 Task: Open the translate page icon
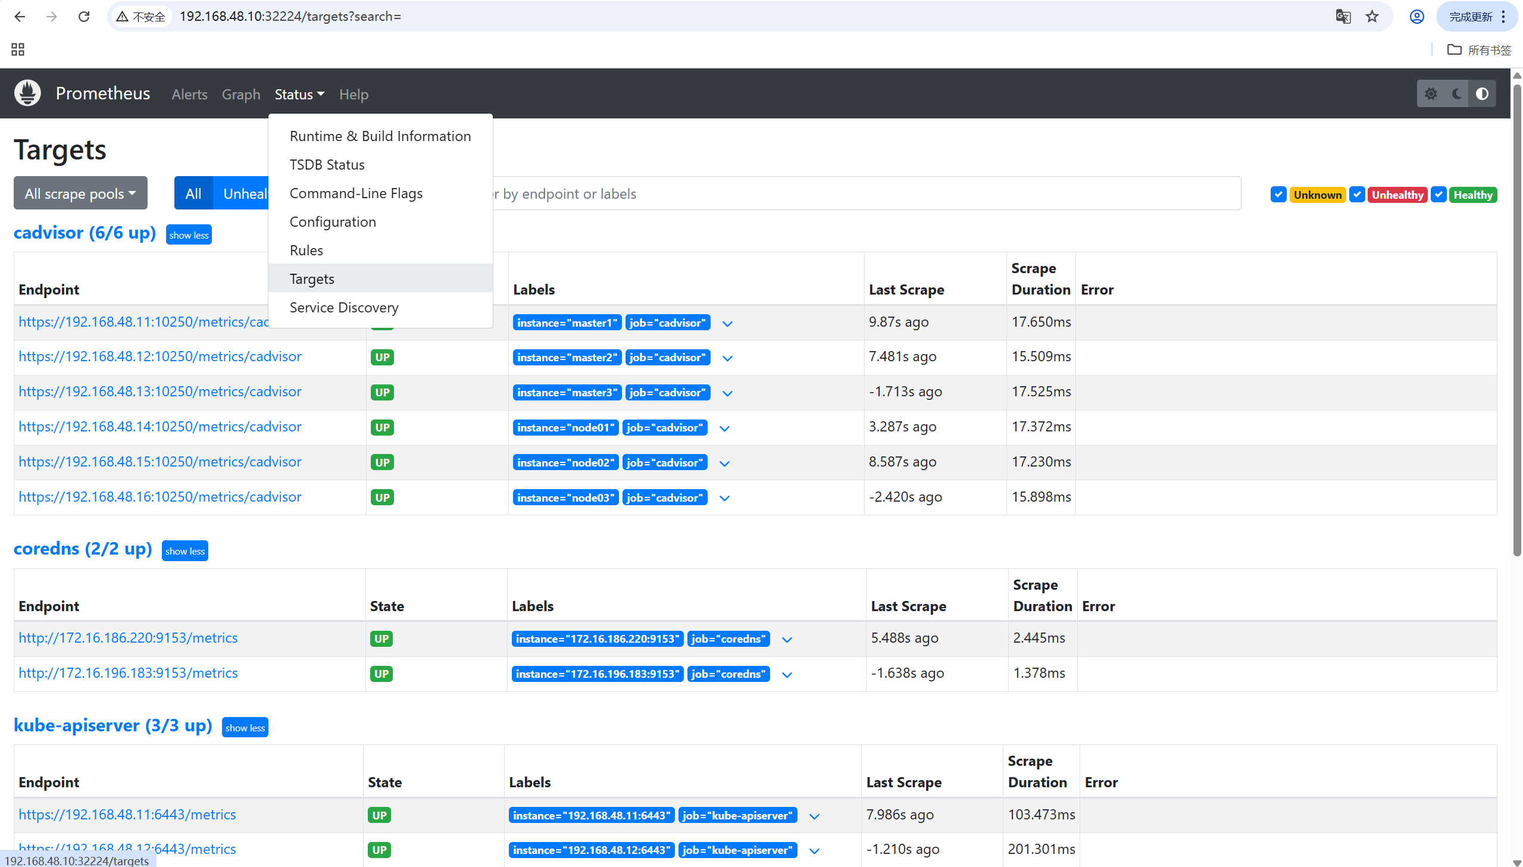coord(1343,17)
